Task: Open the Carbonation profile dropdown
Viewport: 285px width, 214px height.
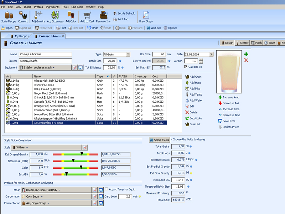Action: (56, 197)
